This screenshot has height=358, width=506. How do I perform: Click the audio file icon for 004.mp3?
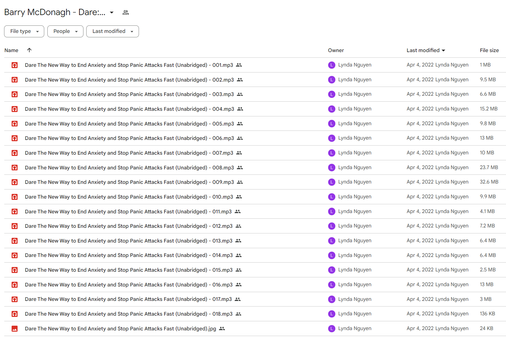click(14, 109)
